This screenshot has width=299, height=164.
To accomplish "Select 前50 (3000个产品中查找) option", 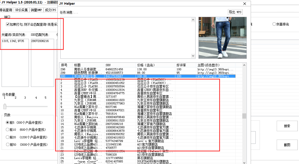I will pos(7,145).
